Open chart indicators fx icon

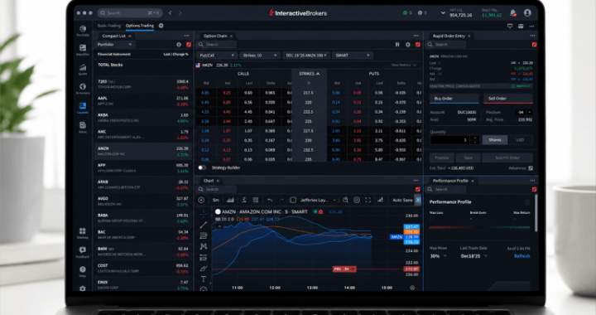click(x=244, y=200)
